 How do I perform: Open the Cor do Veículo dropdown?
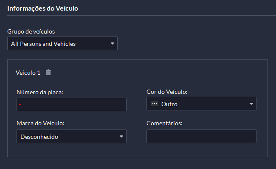coord(201,104)
